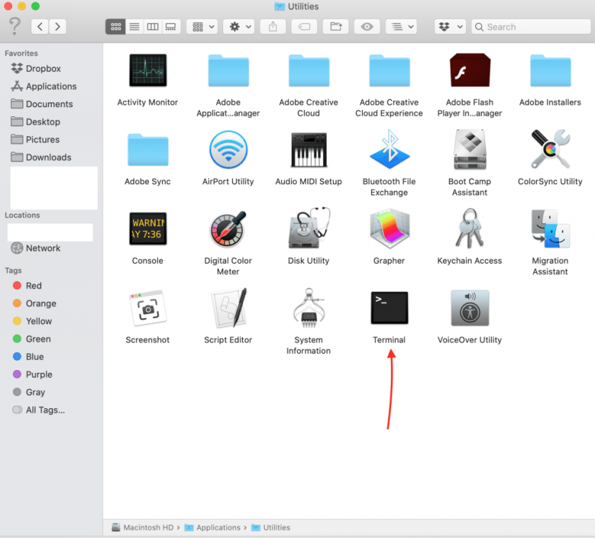
Task: Open the Dropbox toolbar dropdown
Action: tap(450, 26)
